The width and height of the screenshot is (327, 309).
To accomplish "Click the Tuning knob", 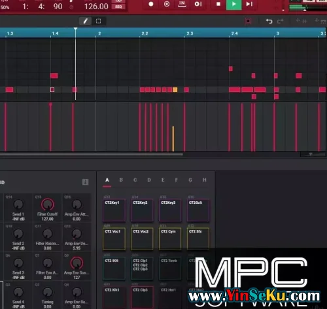I will pyautogui.click(x=47, y=292).
